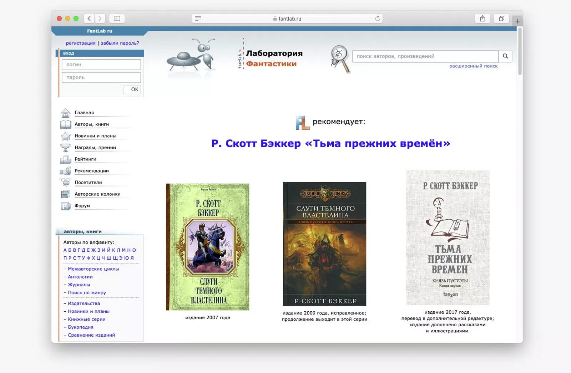Image resolution: width=571 pixels, height=373 pixels.
Task: Open Издательства link
Action: point(84,303)
